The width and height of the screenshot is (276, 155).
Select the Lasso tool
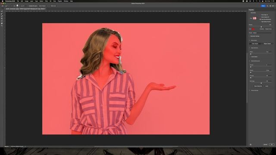pos(2,21)
